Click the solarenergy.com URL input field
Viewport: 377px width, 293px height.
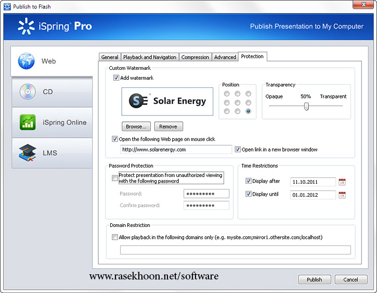click(176, 150)
